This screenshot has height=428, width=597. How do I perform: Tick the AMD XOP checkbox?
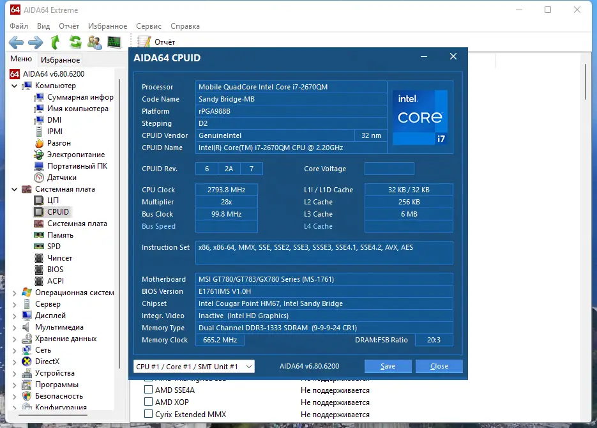[149, 402]
